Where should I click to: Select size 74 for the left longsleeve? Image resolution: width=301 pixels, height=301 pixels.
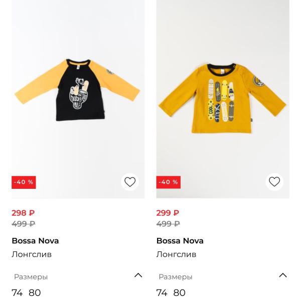[17, 293]
